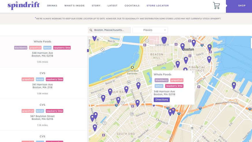Close the Whole Foods map popup

(x=193, y=72)
